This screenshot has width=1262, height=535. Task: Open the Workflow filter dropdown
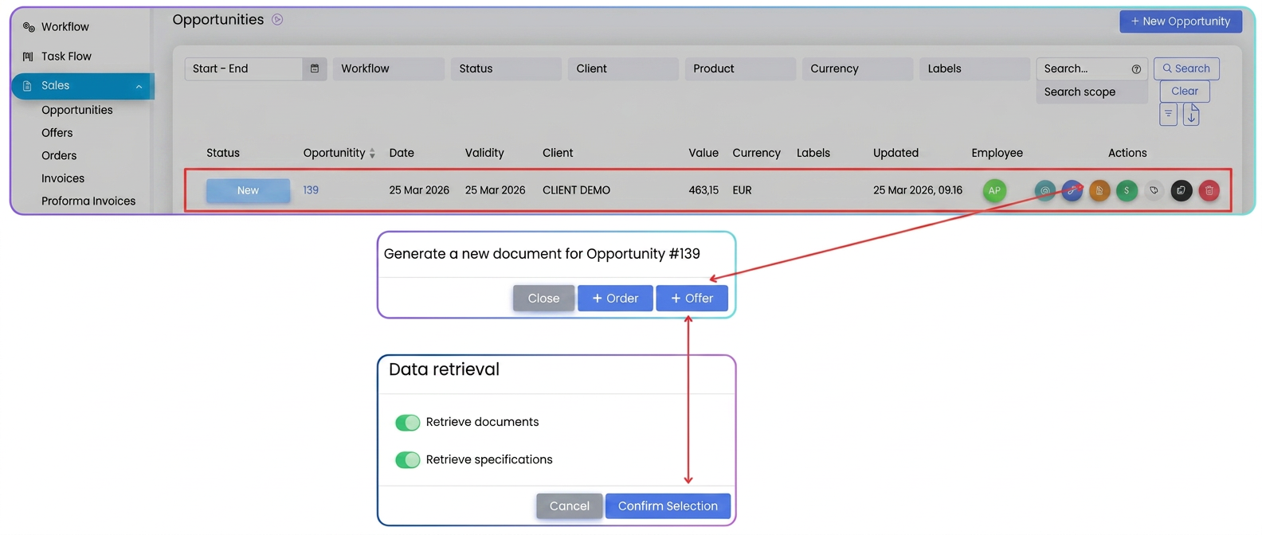[389, 68]
